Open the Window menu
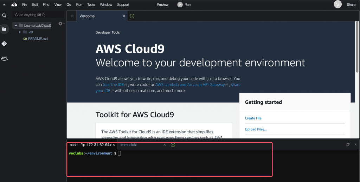Viewport: 360px width, 182px height. pos(106,5)
